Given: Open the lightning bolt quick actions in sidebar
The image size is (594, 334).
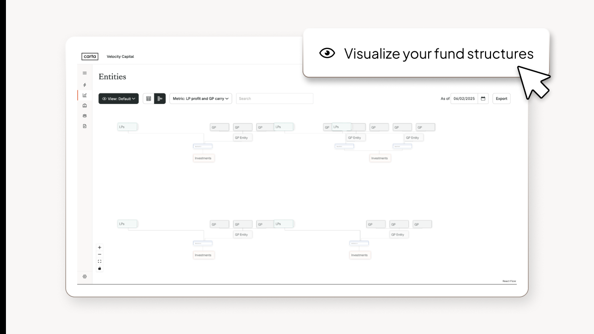Looking at the screenshot, I should pyautogui.click(x=85, y=85).
